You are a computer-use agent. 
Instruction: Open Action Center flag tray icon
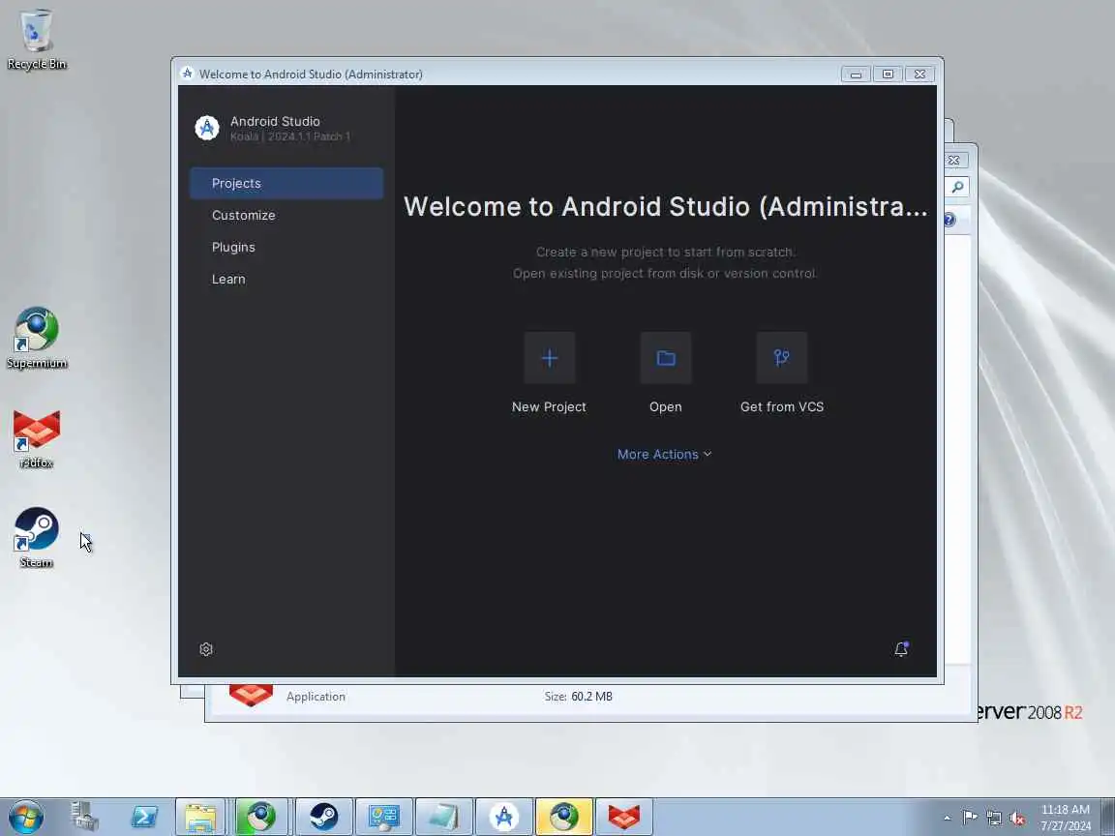tap(970, 818)
